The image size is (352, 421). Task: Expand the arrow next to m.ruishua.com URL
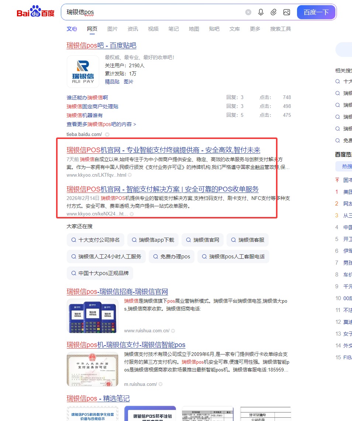(x=161, y=384)
